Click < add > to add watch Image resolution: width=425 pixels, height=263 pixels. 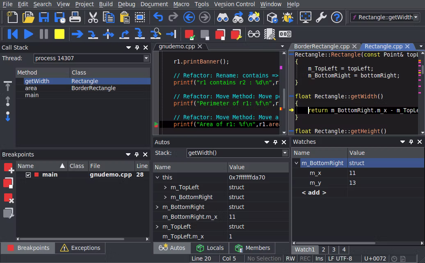click(x=314, y=193)
